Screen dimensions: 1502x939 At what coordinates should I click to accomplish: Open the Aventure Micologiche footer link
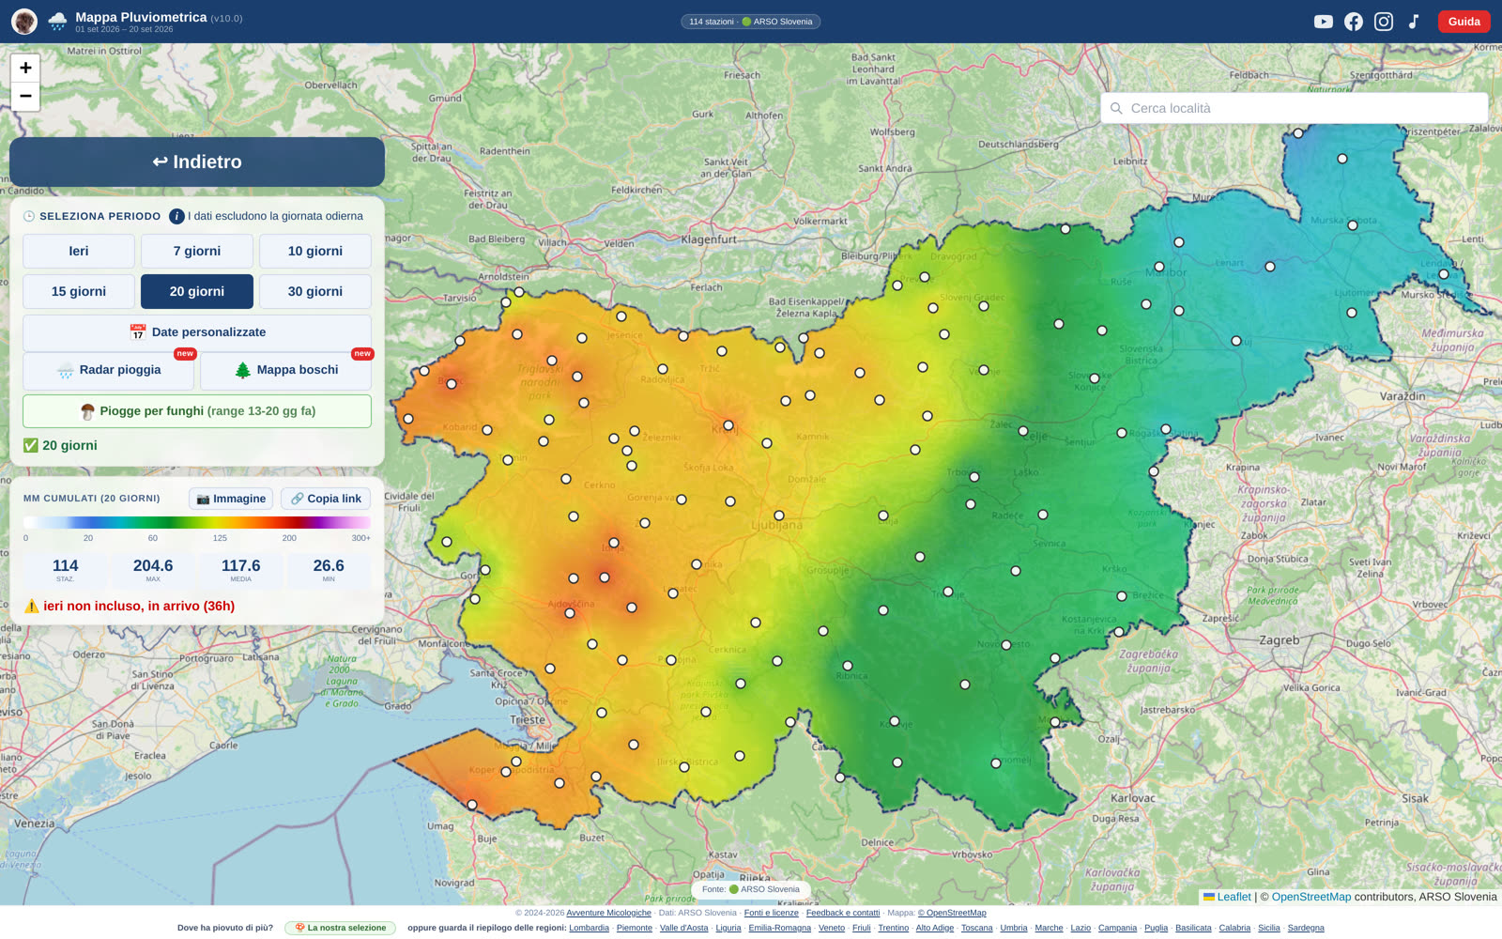tap(608, 913)
